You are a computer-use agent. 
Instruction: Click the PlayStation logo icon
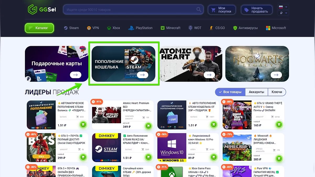131,28
